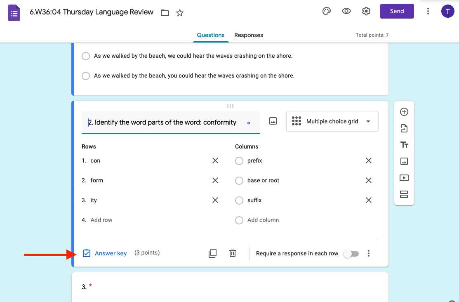Edit column text 'suffix'
The image size is (459, 302).
coord(254,200)
